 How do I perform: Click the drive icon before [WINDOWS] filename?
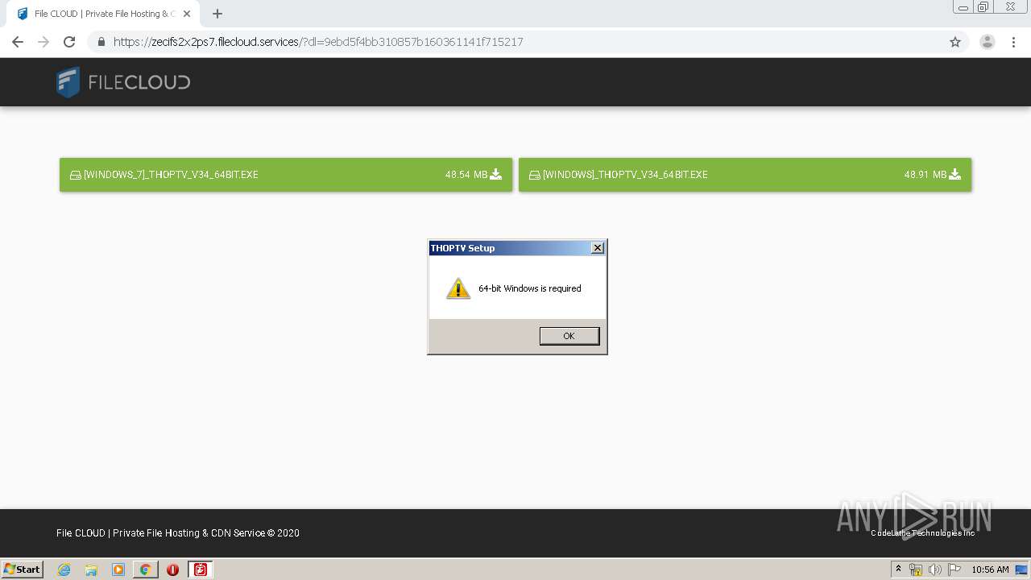[x=535, y=175]
